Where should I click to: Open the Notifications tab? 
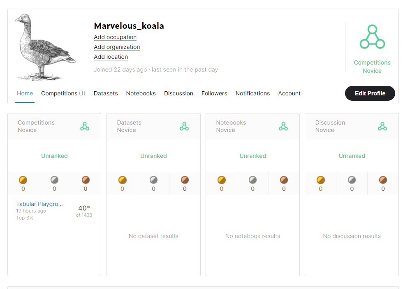pos(252,93)
